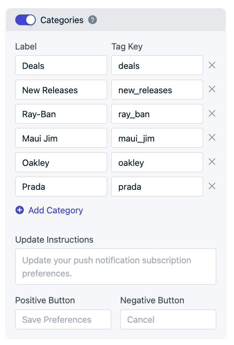
Task: Select the deals tag key field
Action: (x=157, y=65)
